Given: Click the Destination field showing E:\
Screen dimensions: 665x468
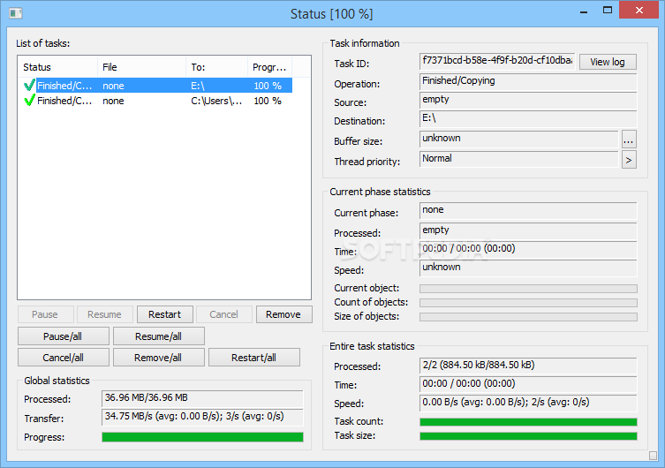Looking at the screenshot, I should pyautogui.click(x=528, y=118).
